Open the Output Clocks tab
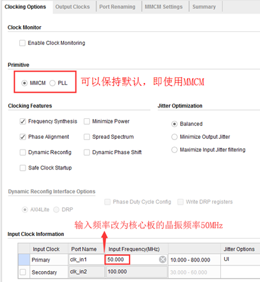This screenshot has height=282, width=260. pyautogui.click(x=72, y=7)
